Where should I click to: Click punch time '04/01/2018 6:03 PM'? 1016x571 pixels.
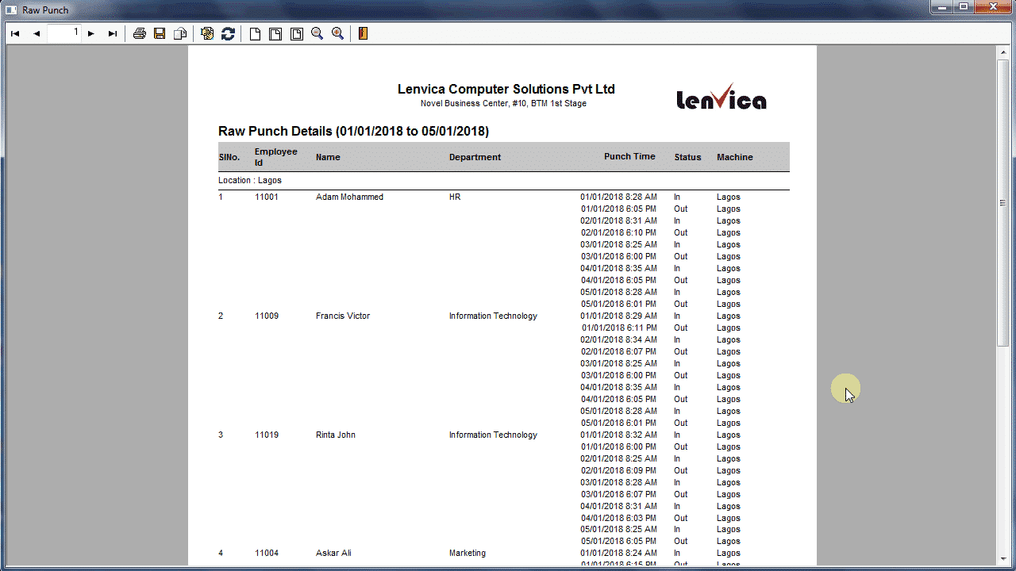coord(618,518)
